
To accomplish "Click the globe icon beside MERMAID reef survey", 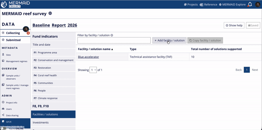I will pyautogui.click(x=50, y=13).
